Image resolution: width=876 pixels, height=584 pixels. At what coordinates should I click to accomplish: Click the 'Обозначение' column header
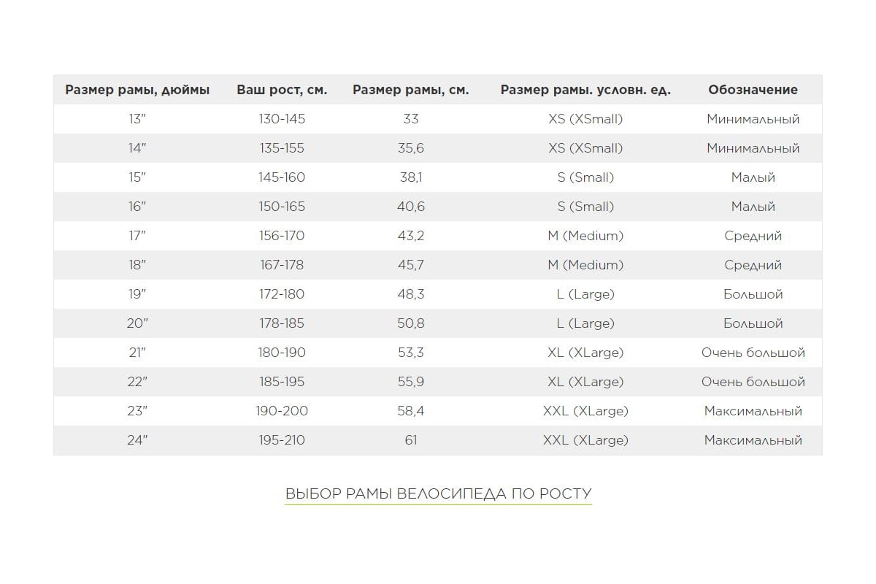click(753, 90)
